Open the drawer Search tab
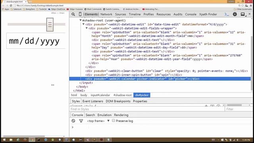 [x=90, y=115]
